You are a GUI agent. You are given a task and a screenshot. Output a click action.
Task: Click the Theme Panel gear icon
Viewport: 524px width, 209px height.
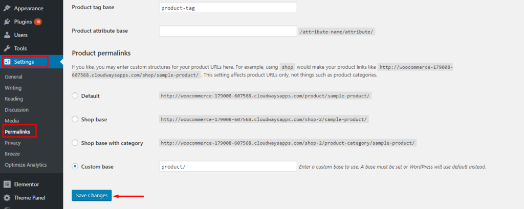pyautogui.click(x=7, y=198)
